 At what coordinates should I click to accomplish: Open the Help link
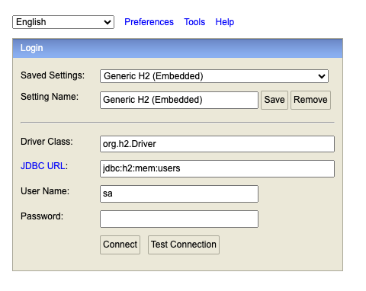tap(225, 22)
